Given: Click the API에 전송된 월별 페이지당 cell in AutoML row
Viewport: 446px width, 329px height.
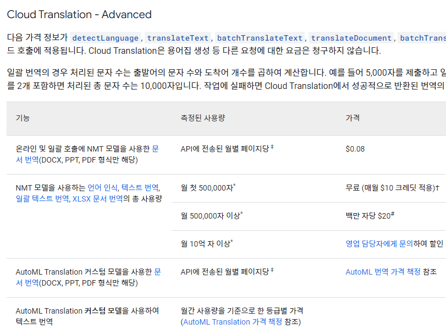Looking at the screenshot, I should (227, 272).
